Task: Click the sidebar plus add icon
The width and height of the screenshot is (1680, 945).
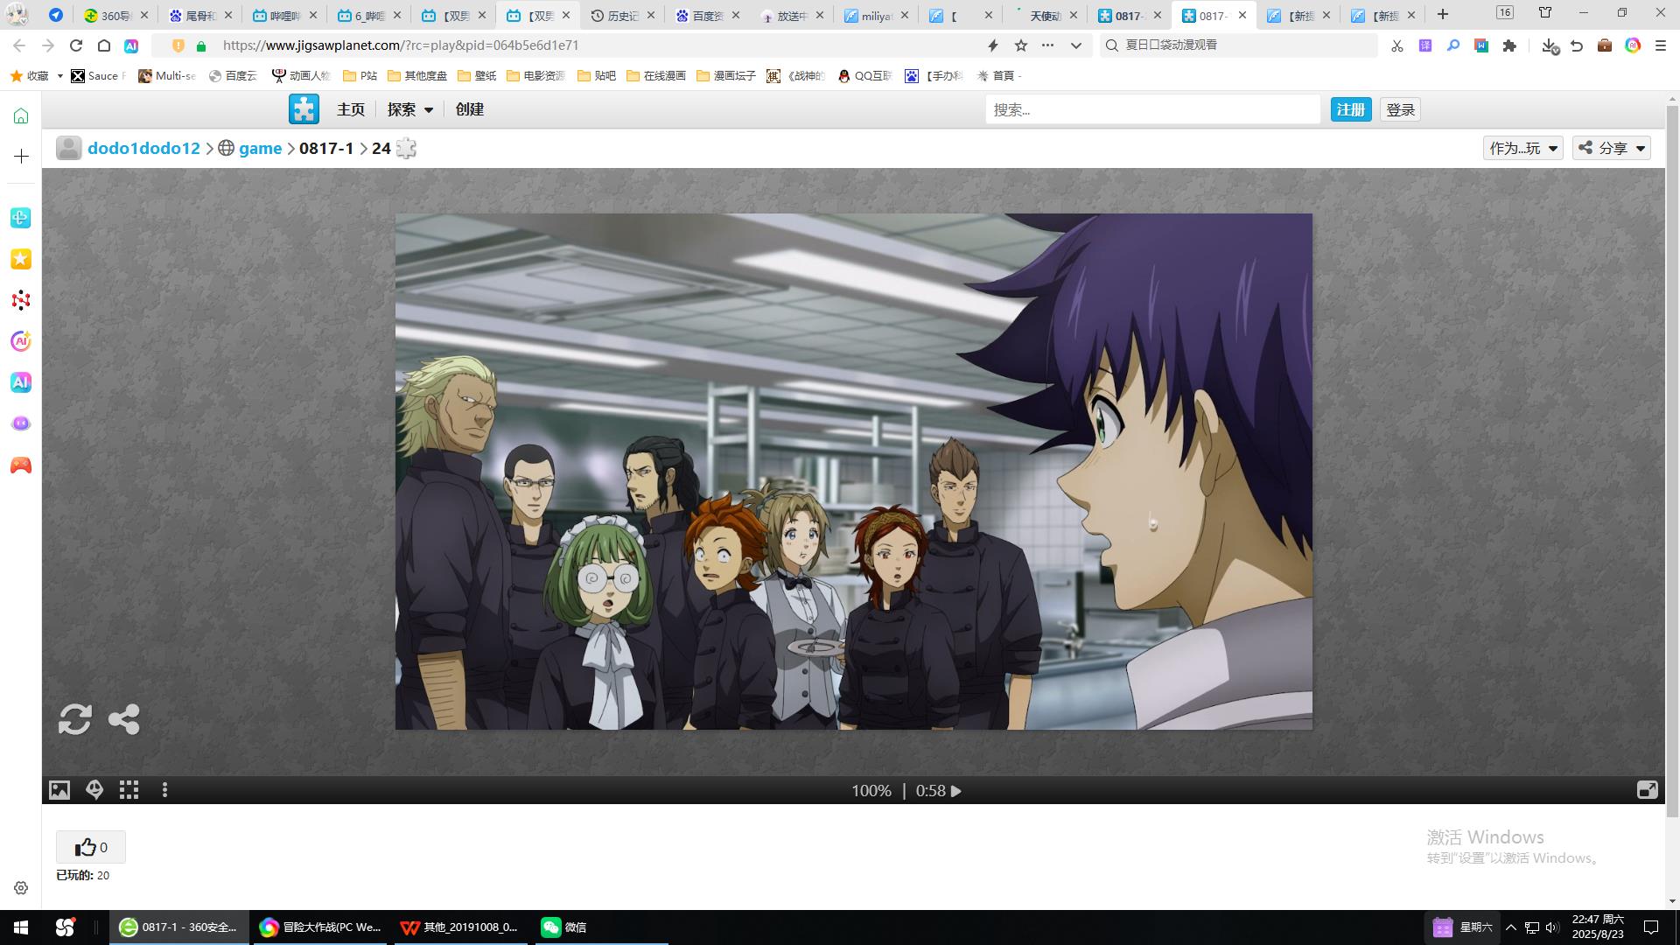Action: pyautogui.click(x=21, y=156)
